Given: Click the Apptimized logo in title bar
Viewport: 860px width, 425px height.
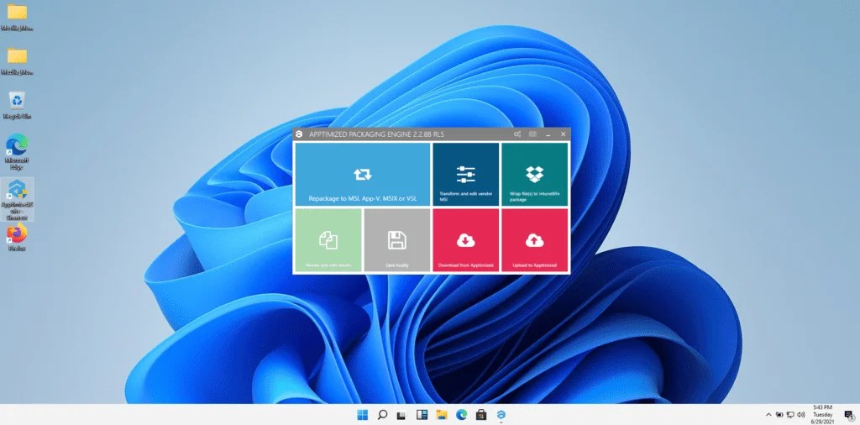Looking at the screenshot, I should 299,134.
